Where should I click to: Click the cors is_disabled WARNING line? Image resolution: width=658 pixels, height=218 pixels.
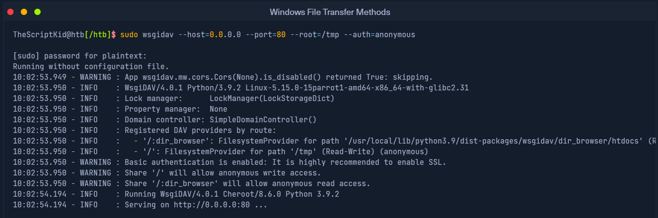pos(223,77)
